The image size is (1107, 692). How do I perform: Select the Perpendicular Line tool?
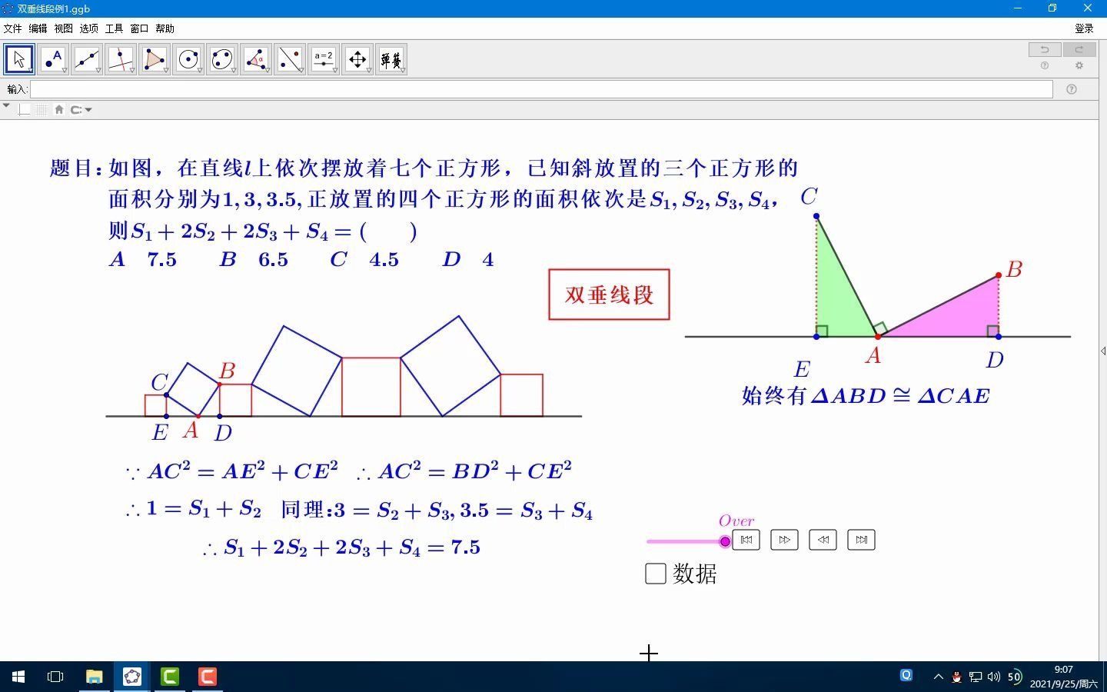[x=120, y=58]
